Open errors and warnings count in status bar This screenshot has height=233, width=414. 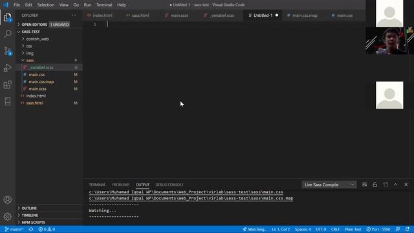pos(47,229)
